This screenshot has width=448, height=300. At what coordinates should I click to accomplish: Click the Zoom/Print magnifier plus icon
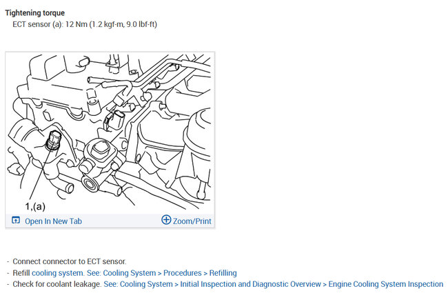[x=166, y=220]
